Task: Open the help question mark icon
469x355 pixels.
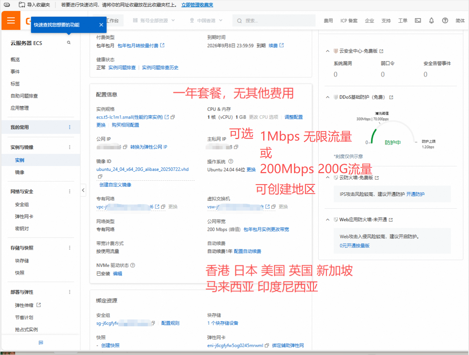Action: click(445, 20)
